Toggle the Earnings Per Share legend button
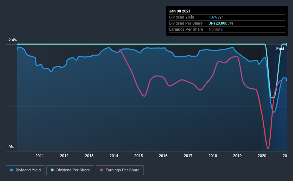Screen dimensions: 293x181 click(120, 170)
